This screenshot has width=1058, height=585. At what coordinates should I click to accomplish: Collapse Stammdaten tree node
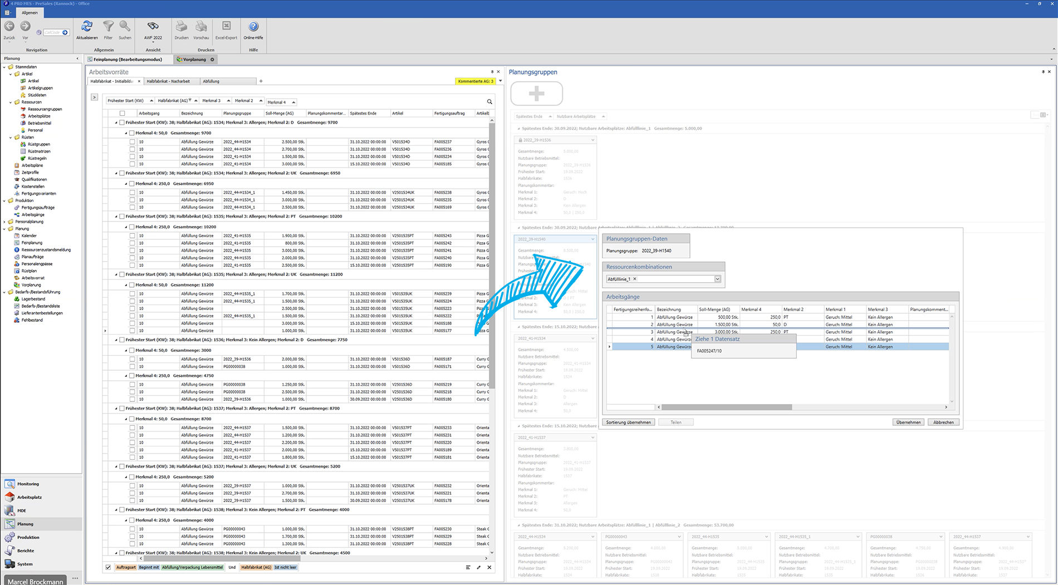(4, 67)
